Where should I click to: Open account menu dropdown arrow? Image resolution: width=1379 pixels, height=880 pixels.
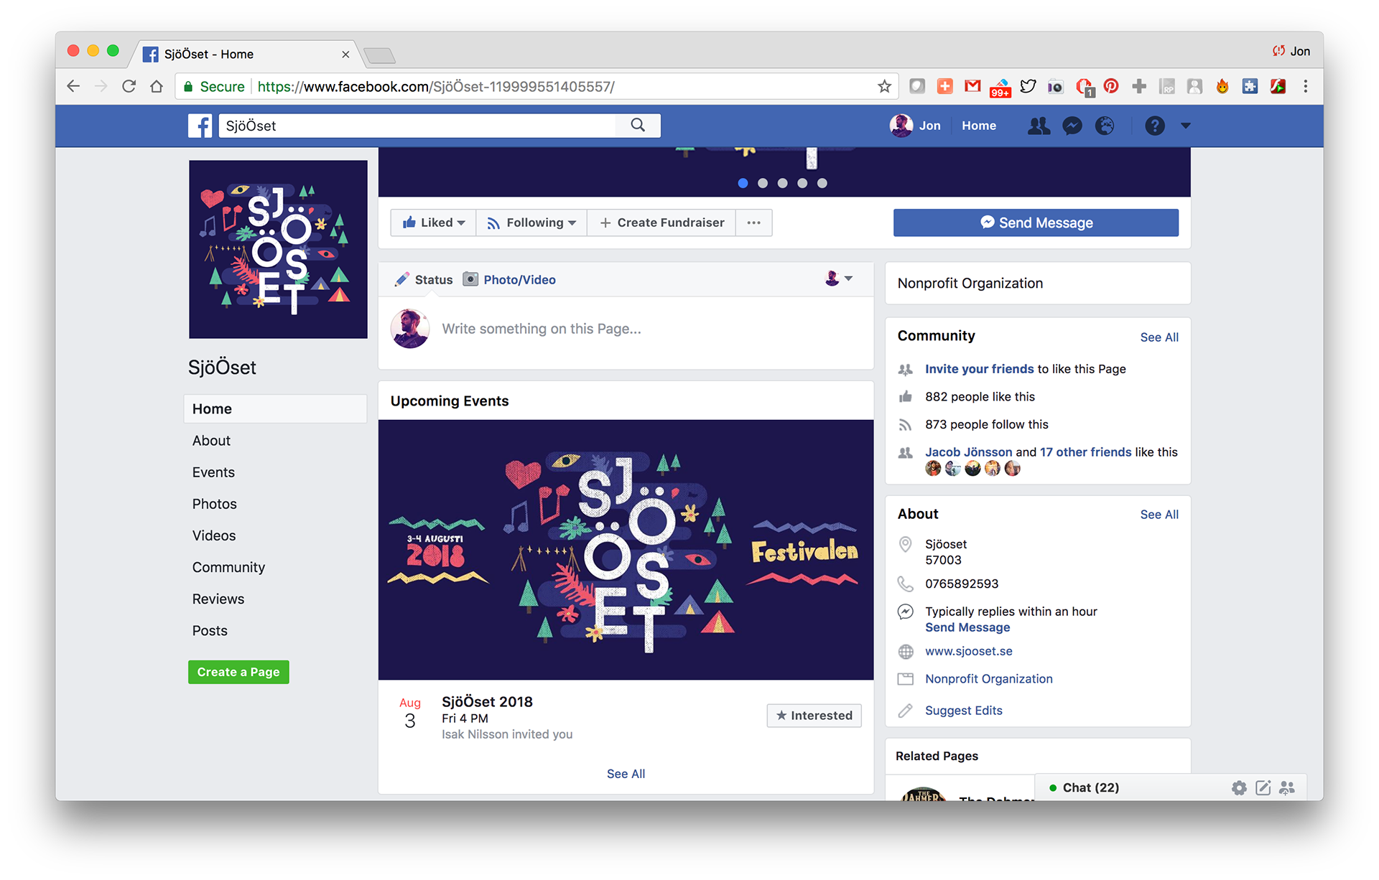(1186, 126)
